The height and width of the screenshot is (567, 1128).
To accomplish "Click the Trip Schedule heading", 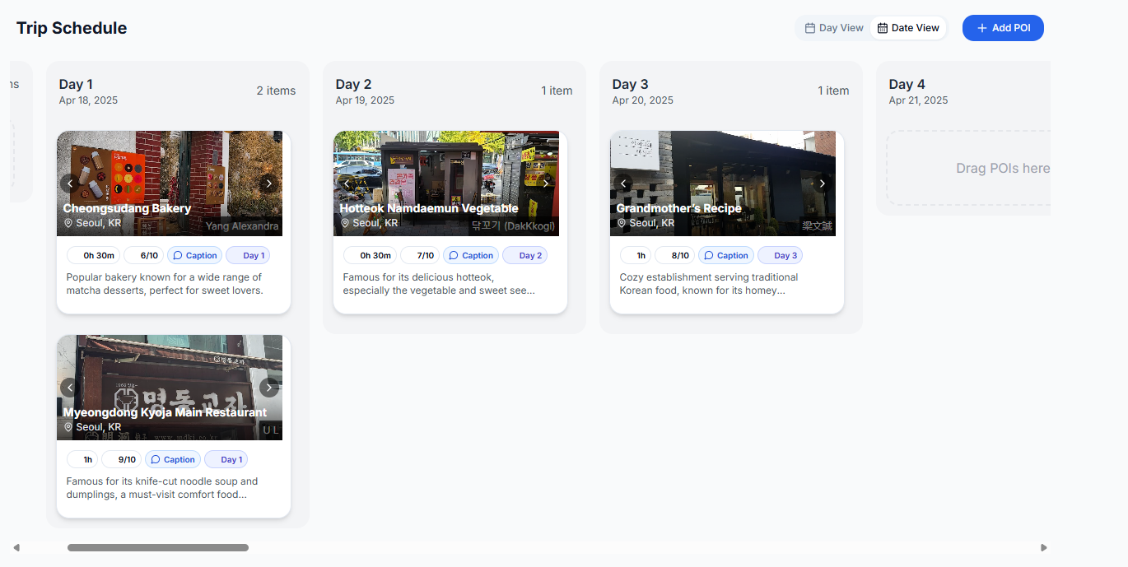I will click(72, 28).
